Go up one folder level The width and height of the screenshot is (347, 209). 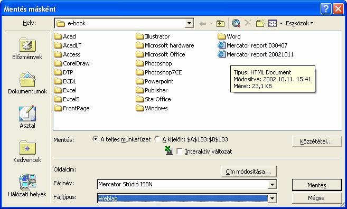coord(220,23)
